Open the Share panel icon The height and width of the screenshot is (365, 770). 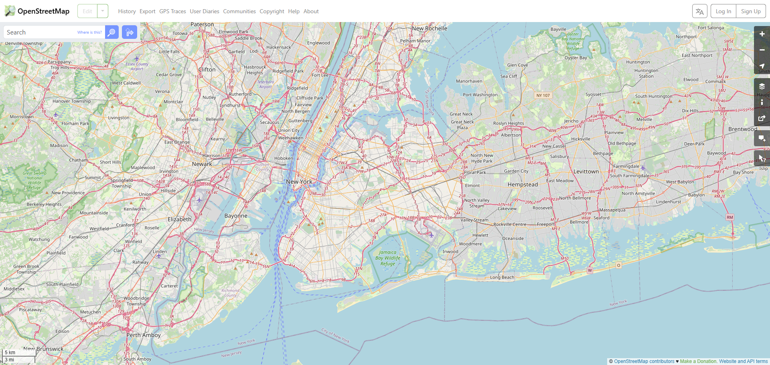click(x=762, y=118)
